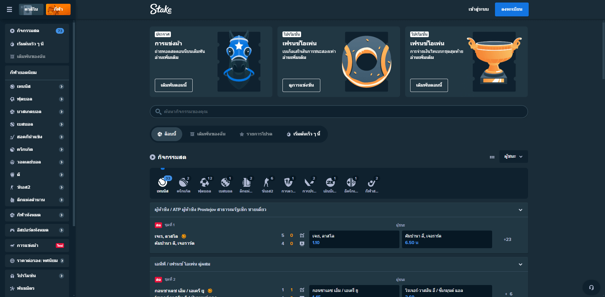This screenshot has height=297, width=605.
Task: Click ดูการแข่งขัน on the French Open card
Action: (301, 85)
